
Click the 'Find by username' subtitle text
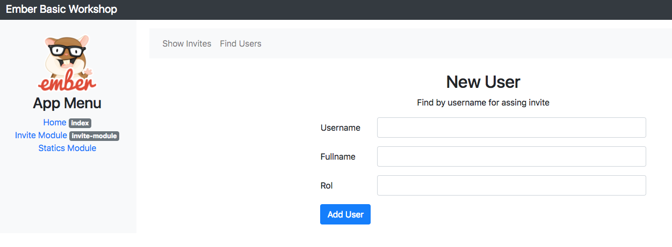483,102
